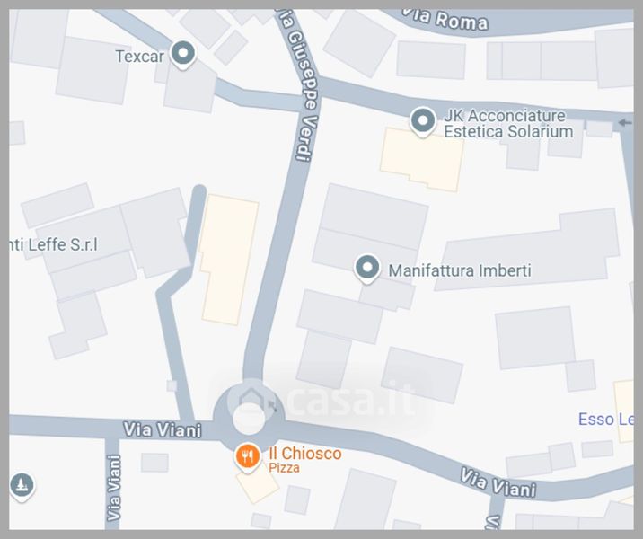
Task: Click the one-way arrow near JK Acconciature
Action: (x=624, y=123)
